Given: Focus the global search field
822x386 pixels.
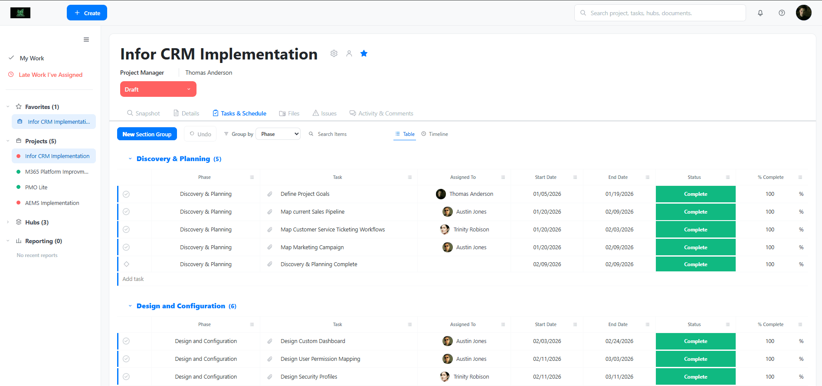Looking at the screenshot, I should tap(660, 13).
